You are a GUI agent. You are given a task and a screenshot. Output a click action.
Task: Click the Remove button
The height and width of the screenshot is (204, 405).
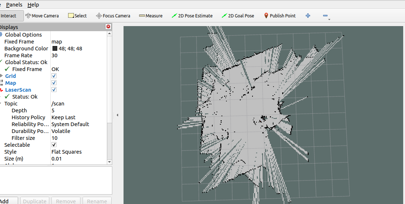coord(66,201)
